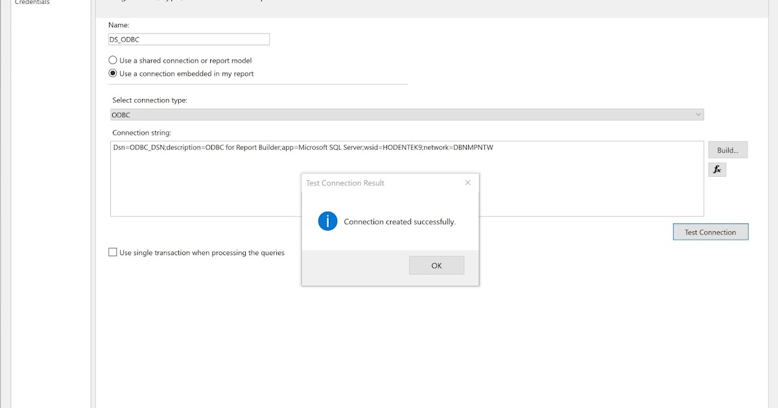778x408 pixels.
Task: Select Use a shared connection or report model
Action: point(111,60)
